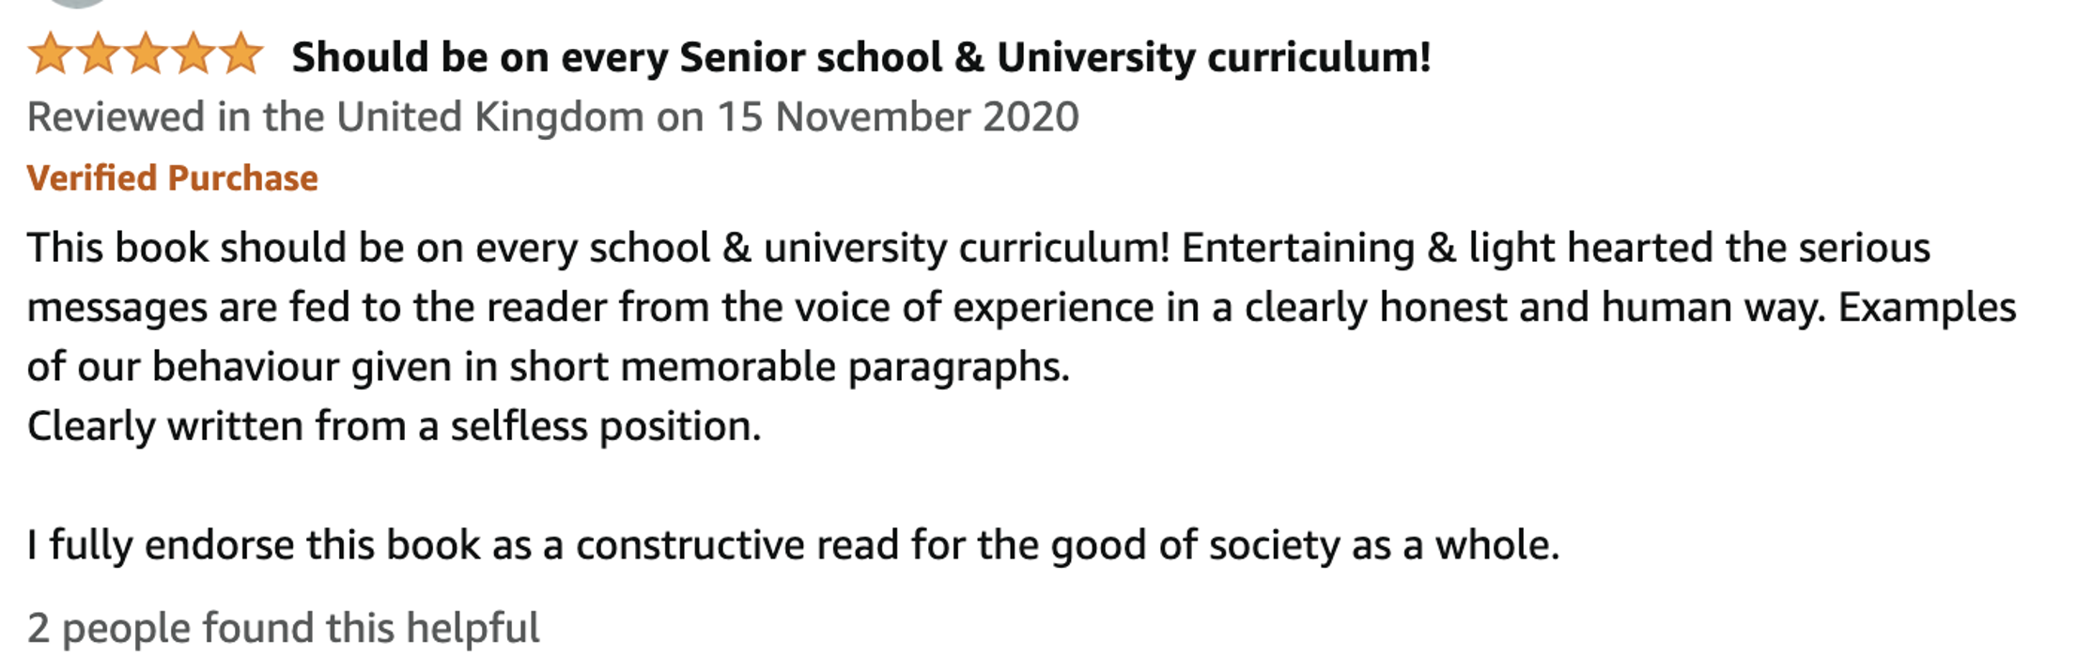Click the Verified Purchase label
This screenshot has width=2077, height=657.
point(172,178)
